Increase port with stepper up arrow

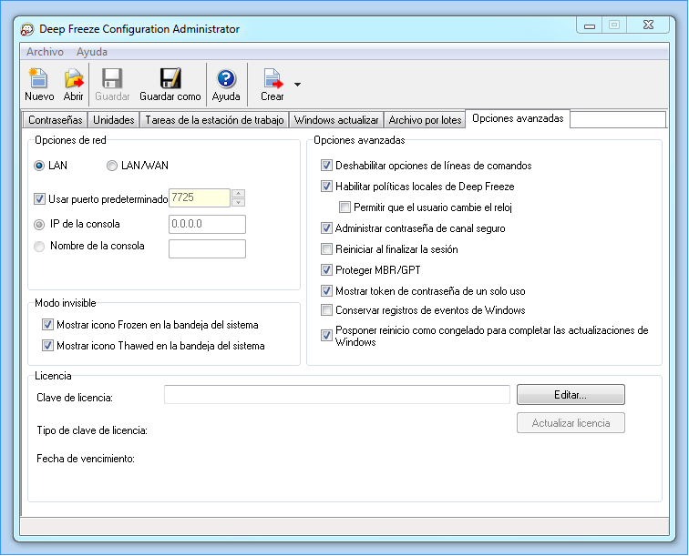click(x=238, y=193)
